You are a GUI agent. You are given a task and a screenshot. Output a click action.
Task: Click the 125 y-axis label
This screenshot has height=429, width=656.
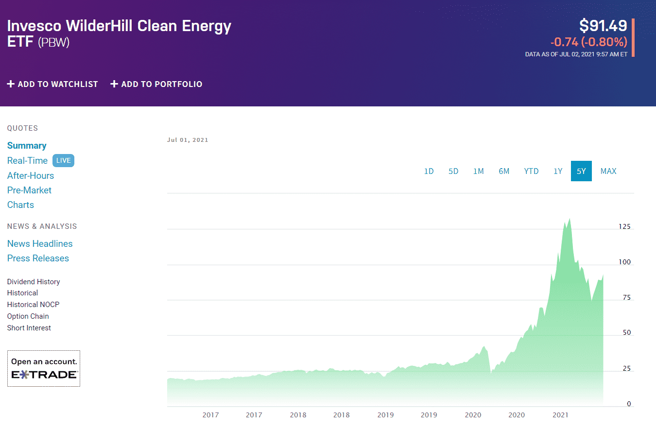(x=624, y=226)
